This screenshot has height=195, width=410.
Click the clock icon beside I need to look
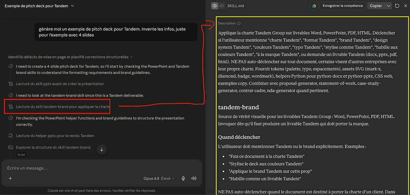(x=11, y=95)
